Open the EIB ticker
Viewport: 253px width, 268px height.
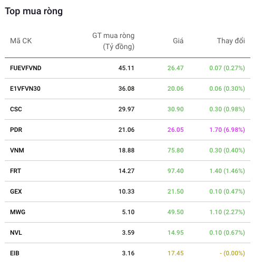15,253
